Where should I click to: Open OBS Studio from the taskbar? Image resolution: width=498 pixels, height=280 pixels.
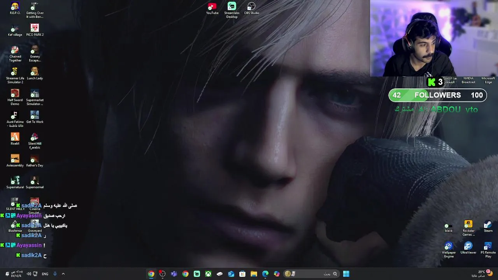(x=163, y=274)
